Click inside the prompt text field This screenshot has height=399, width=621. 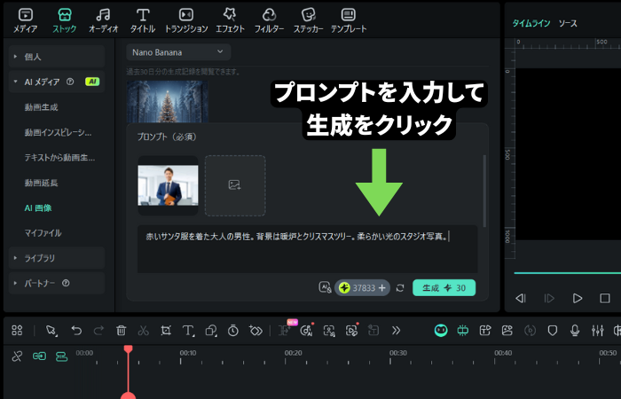[x=307, y=248]
